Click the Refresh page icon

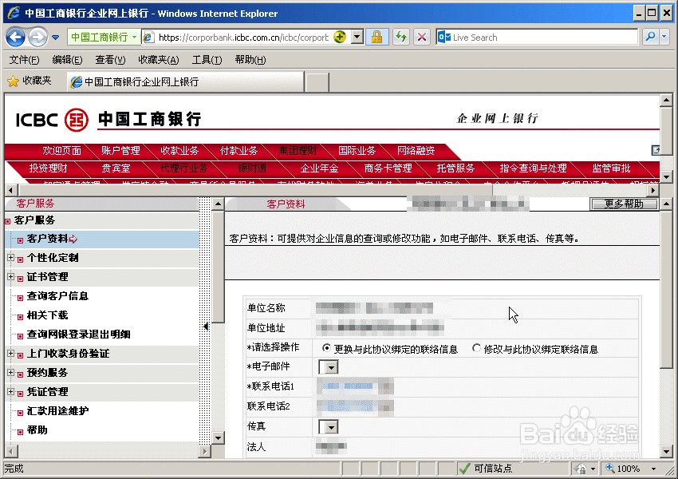pyautogui.click(x=401, y=38)
